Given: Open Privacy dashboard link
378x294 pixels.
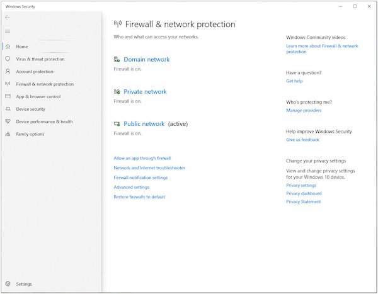Looking at the screenshot, I should [x=304, y=193].
